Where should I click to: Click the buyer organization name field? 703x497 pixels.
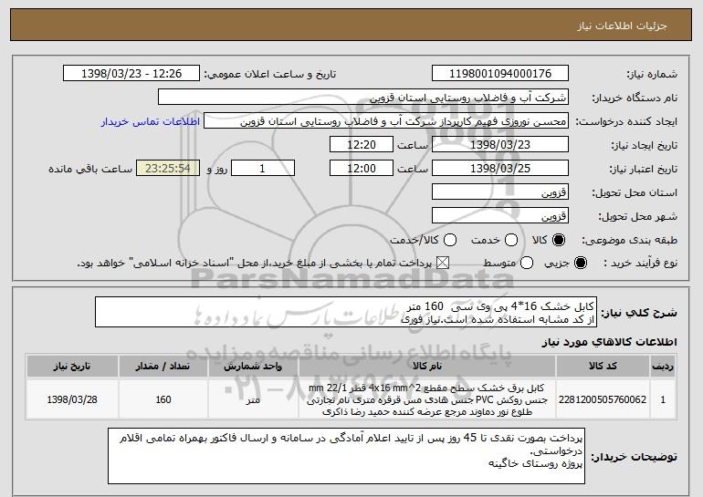pos(363,98)
